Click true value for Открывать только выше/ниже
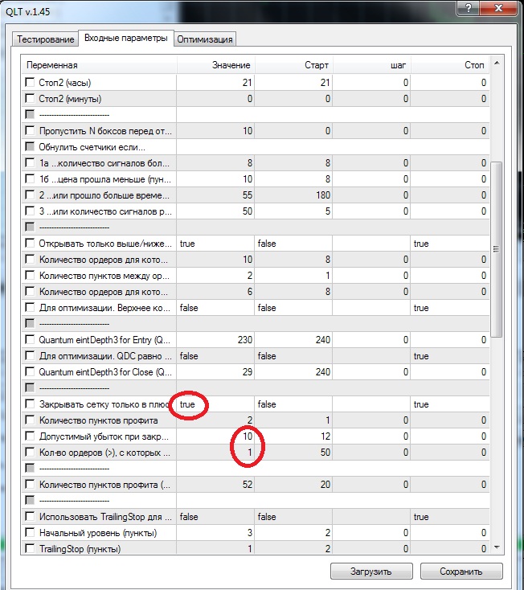Image resolution: width=524 pixels, height=590 pixels. [215, 244]
